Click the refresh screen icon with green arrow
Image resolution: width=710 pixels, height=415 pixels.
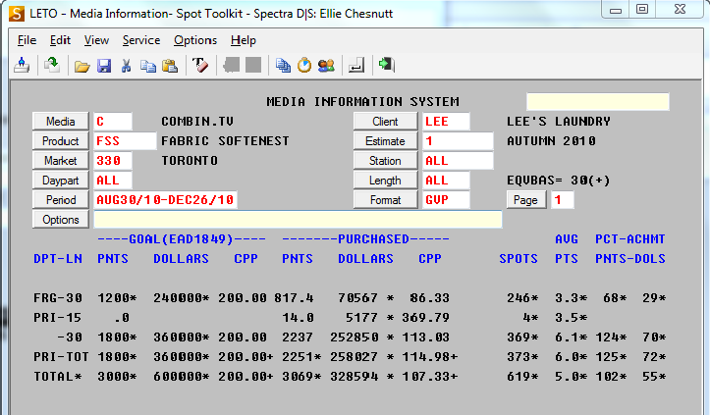[52, 66]
